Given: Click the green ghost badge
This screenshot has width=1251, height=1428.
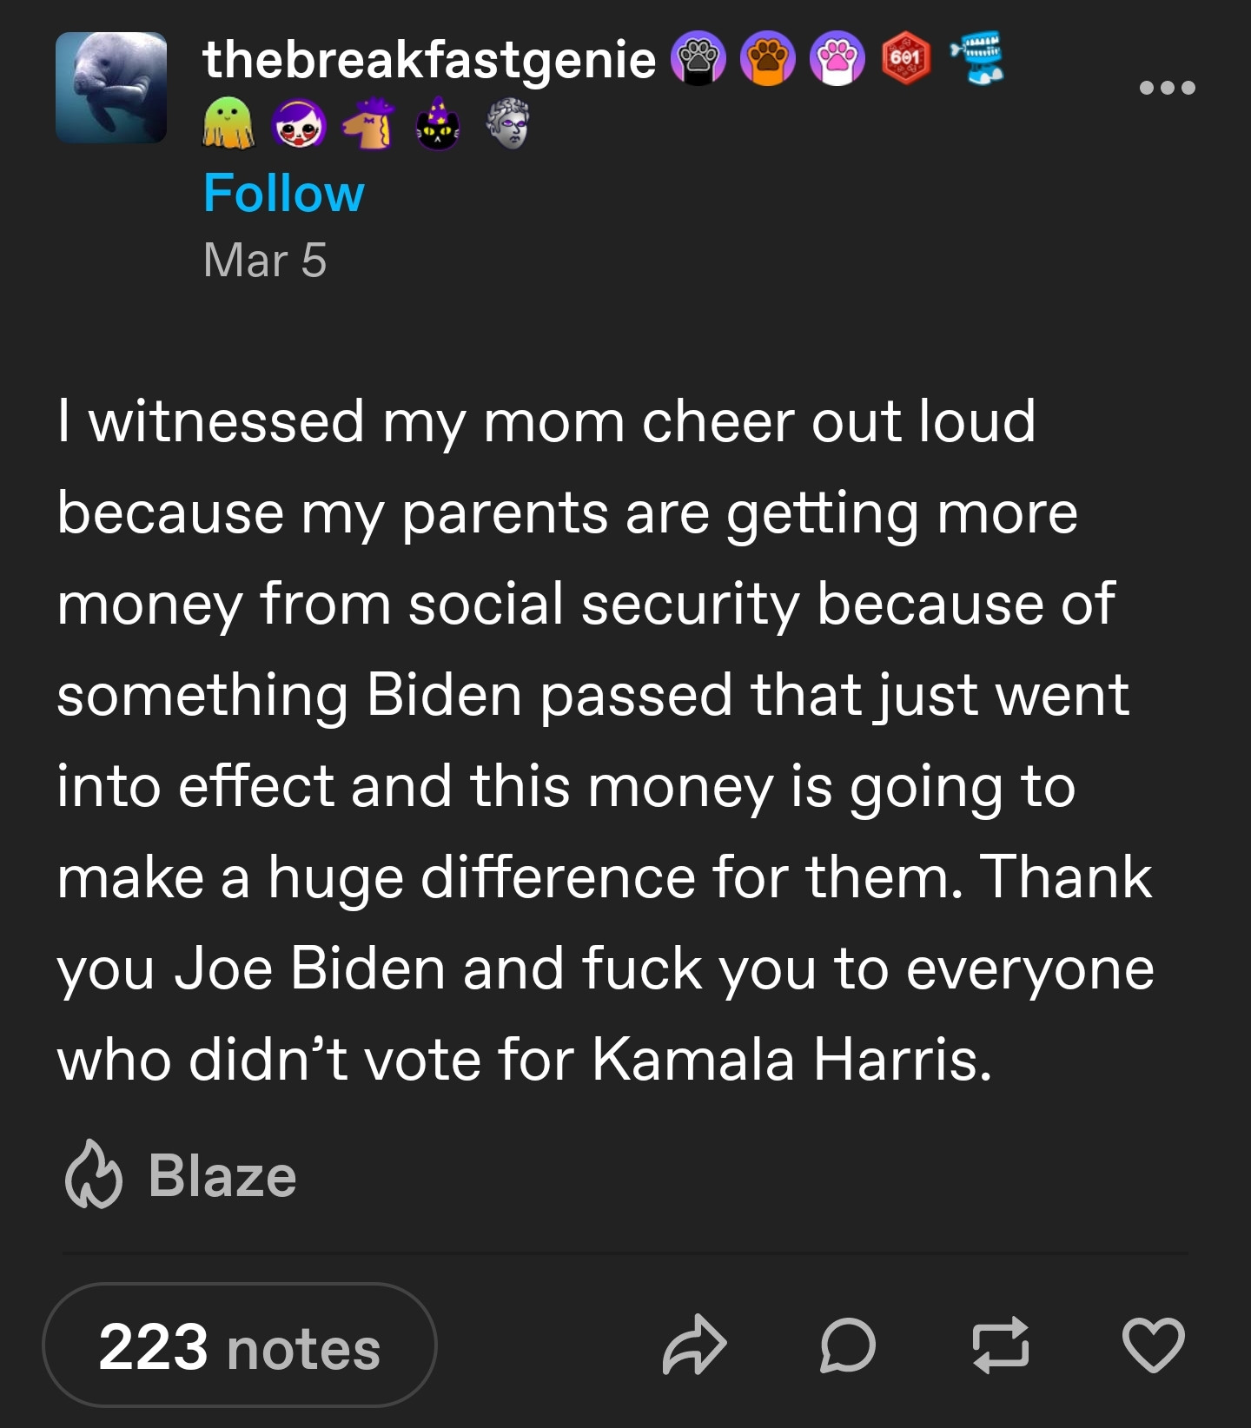Looking at the screenshot, I should (228, 124).
